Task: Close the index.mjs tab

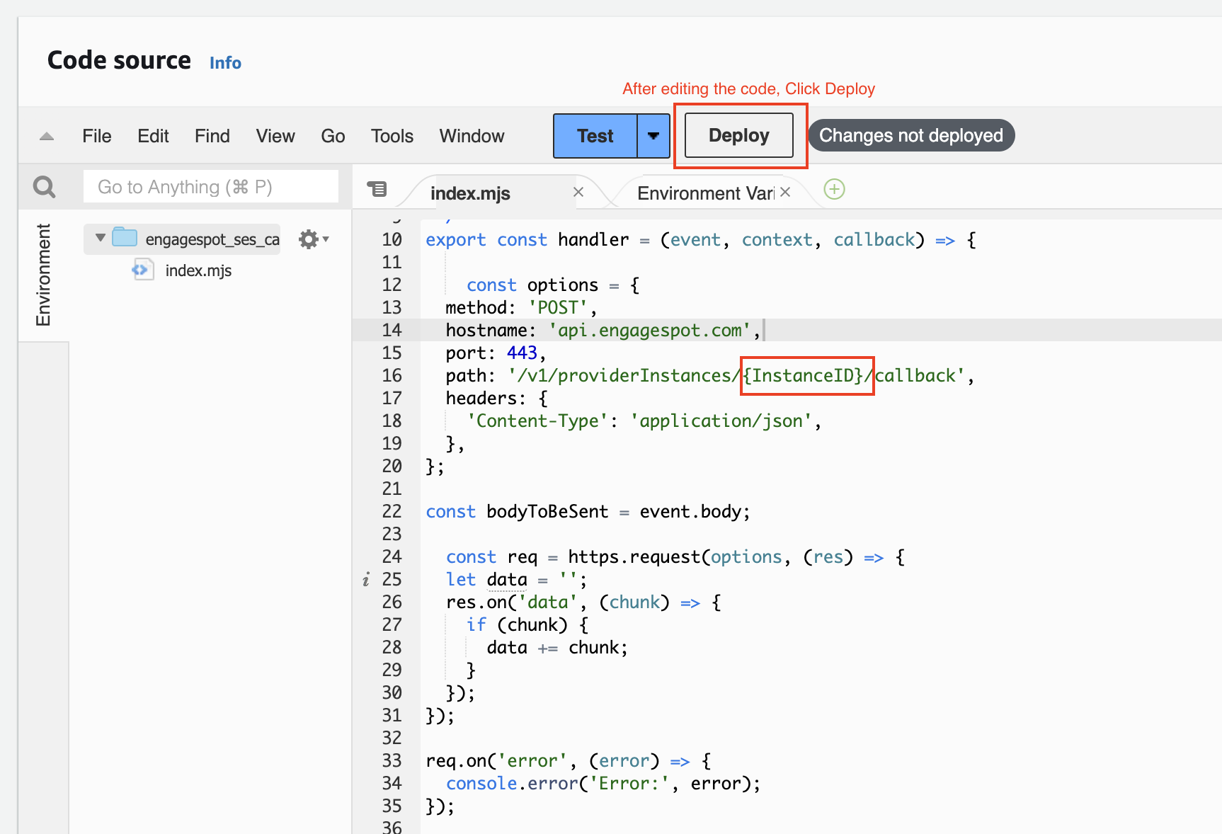Action: (578, 192)
